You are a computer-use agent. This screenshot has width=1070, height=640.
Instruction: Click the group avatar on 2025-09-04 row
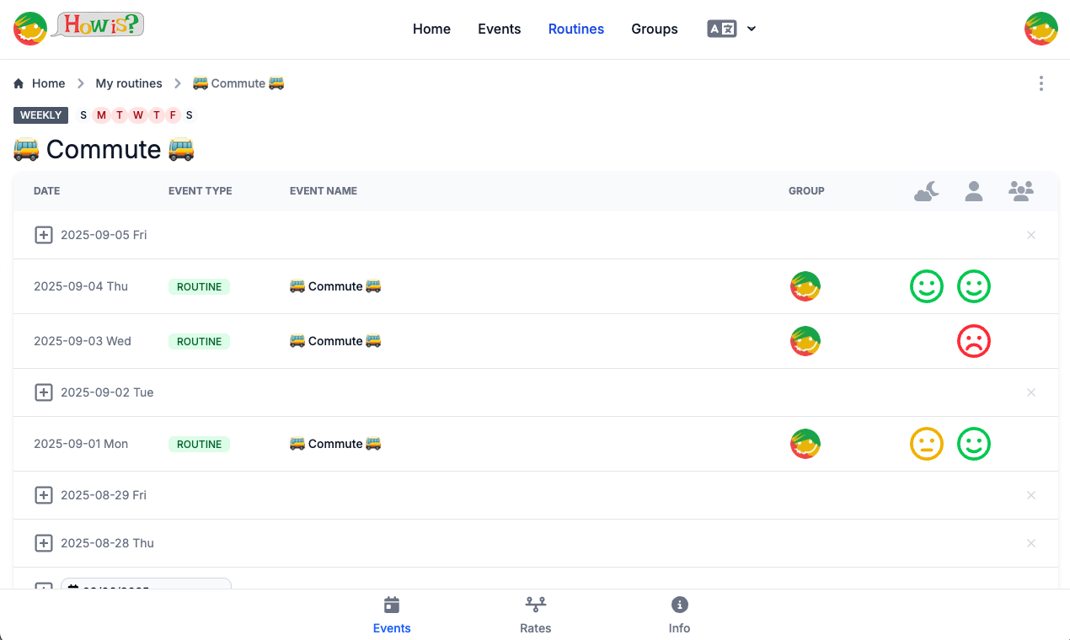[805, 286]
